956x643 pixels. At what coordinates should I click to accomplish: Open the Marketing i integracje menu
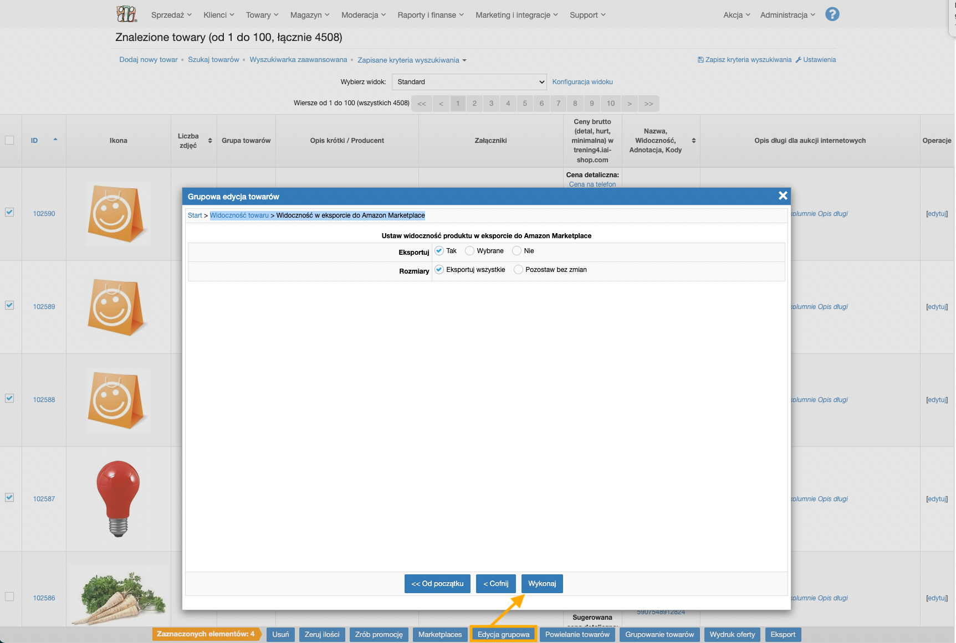coord(517,15)
